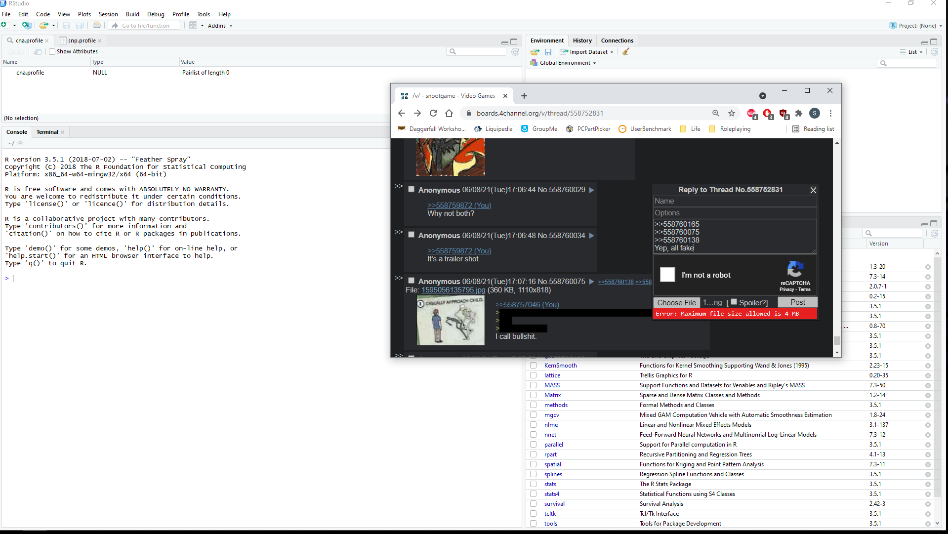This screenshot has width=948, height=534.
Task: Open the Tools menu
Action: [x=204, y=14]
